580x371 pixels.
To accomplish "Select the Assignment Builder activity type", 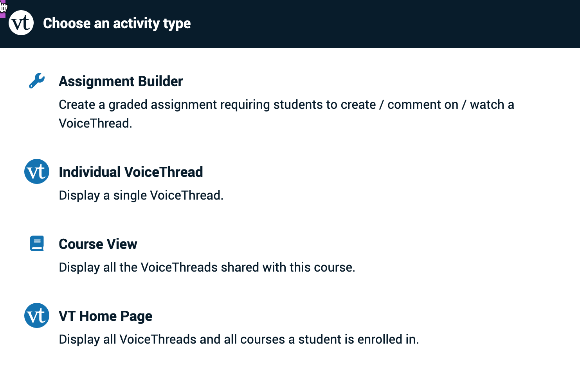I will tap(121, 81).
